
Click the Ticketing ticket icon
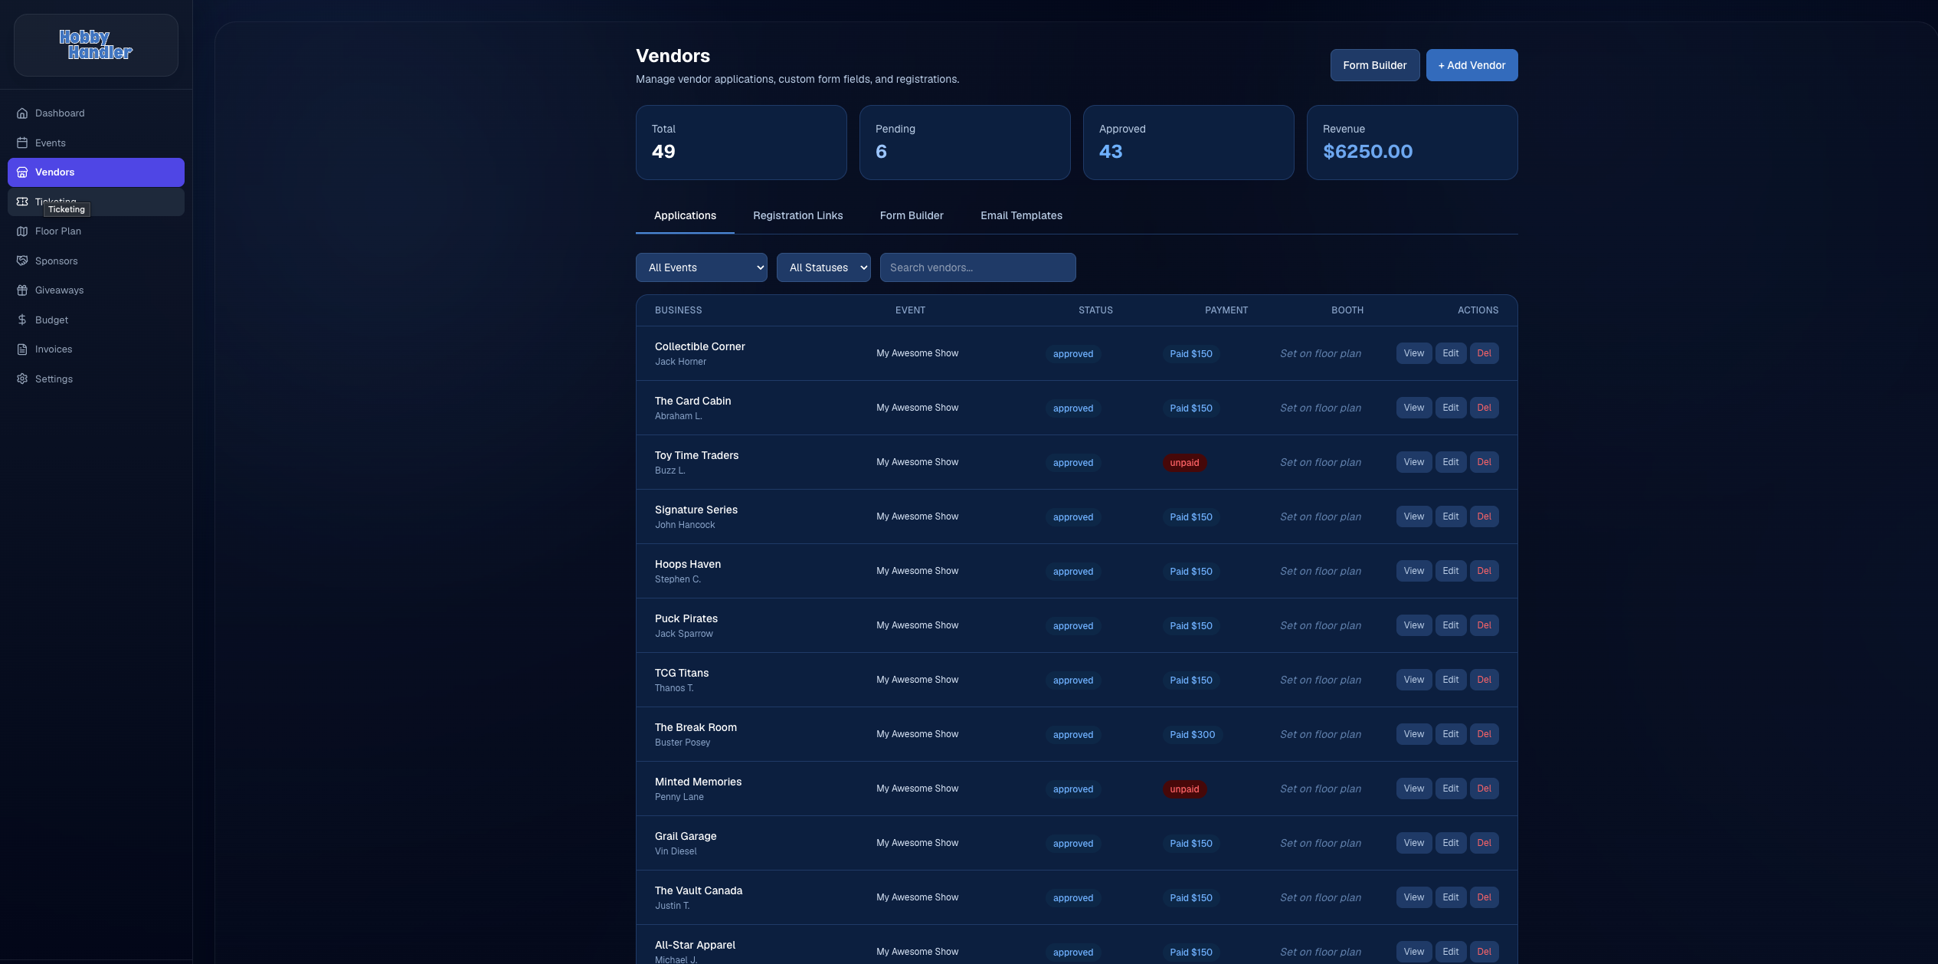[x=22, y=202]
